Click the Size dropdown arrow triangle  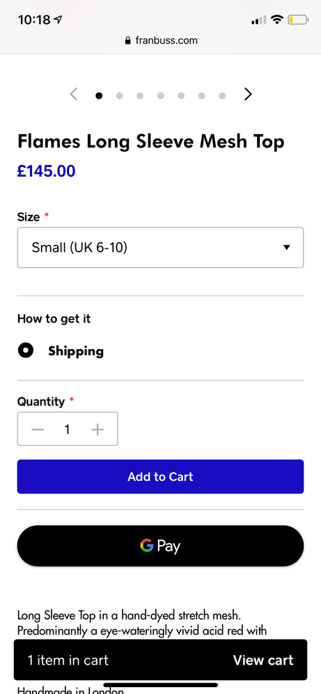click(287, 248)
